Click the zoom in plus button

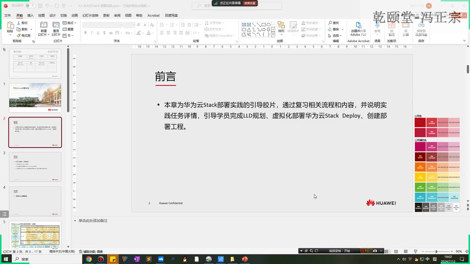click(x=451, y=252)
